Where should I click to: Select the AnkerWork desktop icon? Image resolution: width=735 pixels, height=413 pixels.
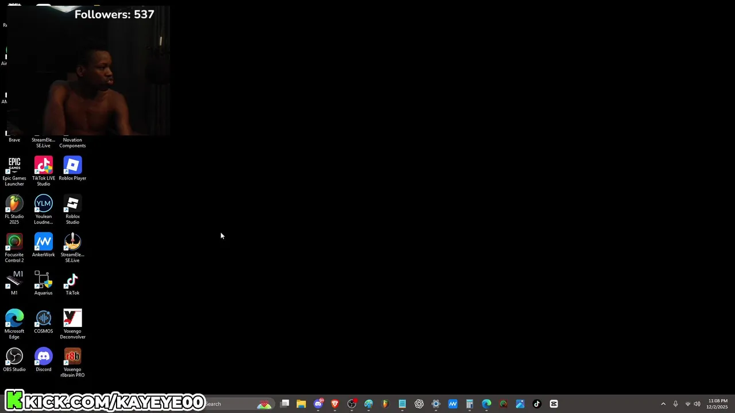click(44, 246)
